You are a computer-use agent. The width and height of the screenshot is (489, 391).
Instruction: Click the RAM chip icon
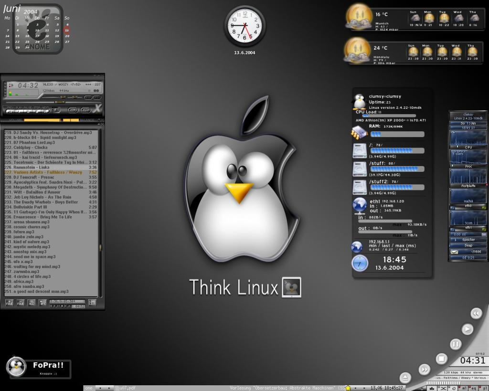359,133
